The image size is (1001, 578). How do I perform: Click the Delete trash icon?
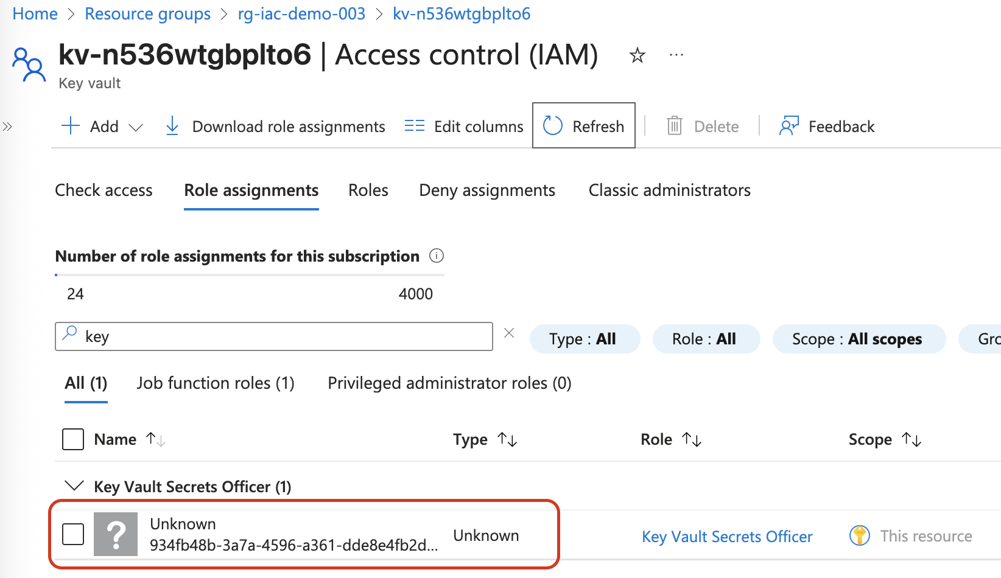tap(673, 125)
